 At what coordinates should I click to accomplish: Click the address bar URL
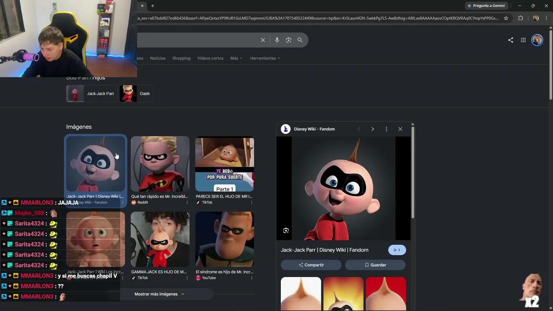pyautogui.click(x=318, y=18)
